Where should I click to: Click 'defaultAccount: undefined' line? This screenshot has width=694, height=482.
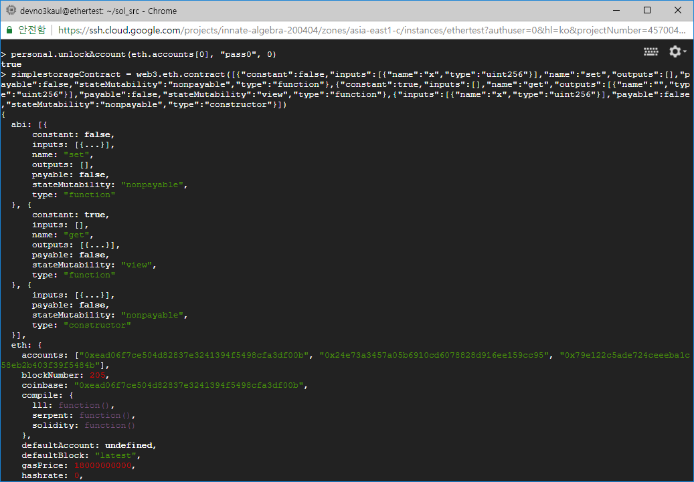(x=89, y=445)
